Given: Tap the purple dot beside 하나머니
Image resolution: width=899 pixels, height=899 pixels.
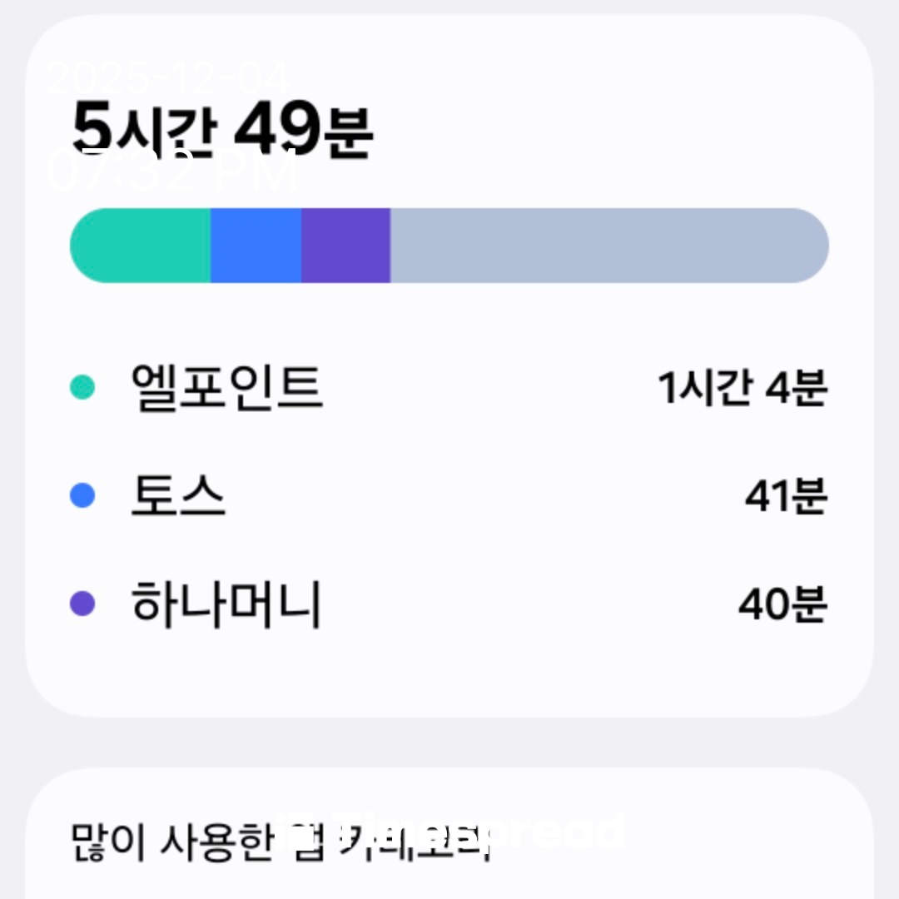Looking at the screenshot, I should 82,603.
